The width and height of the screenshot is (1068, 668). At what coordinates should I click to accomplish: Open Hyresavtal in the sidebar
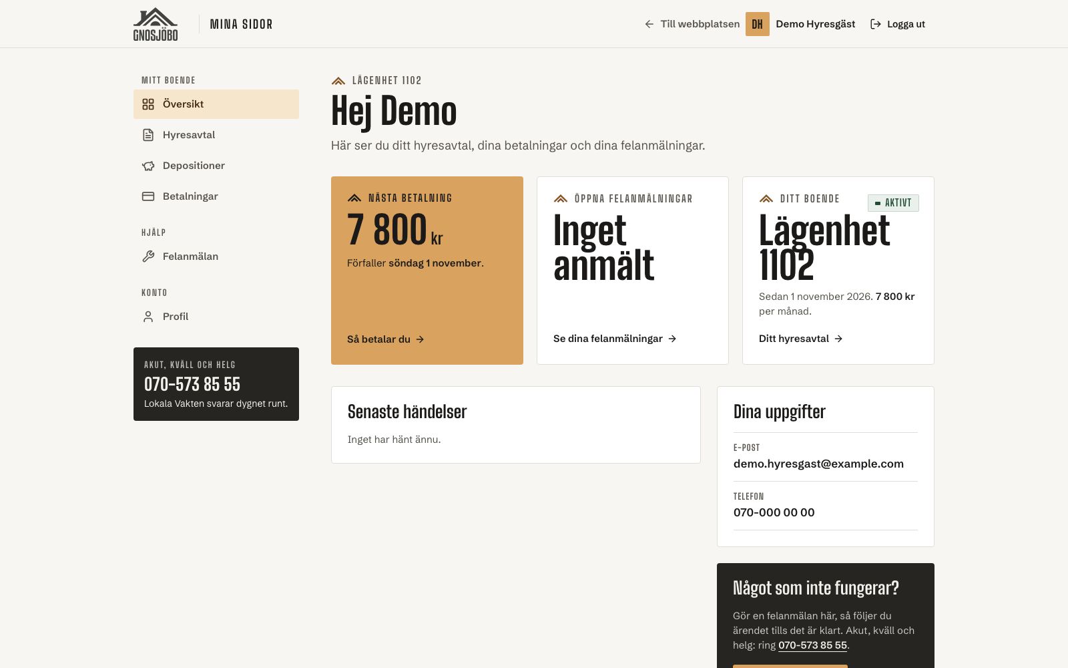click(x=216, y=135)
